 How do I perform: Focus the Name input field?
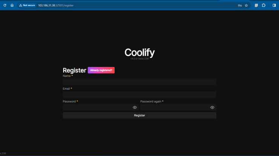point(139,82)
